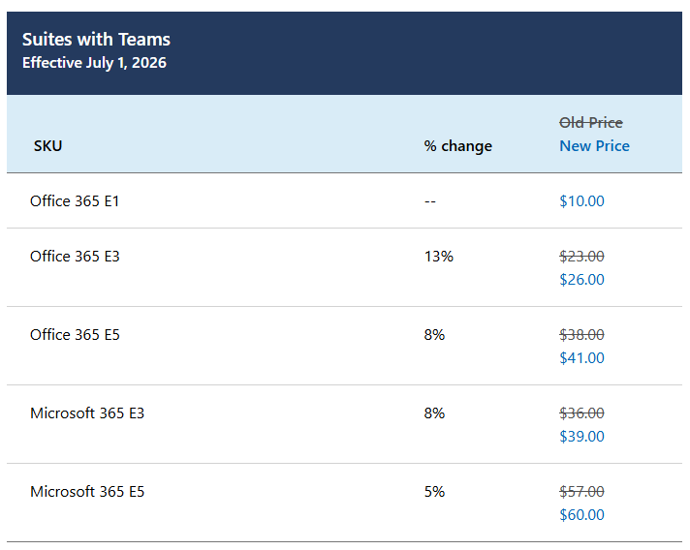Image resolution: width=690 pixels, height=550 pixels.
Task: Click the $10.00 price for Office 365 E1
Action: (x=581, y=201)
